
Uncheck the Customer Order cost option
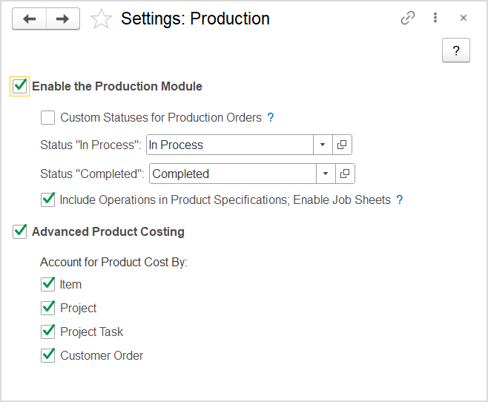(x=47, y=355)
